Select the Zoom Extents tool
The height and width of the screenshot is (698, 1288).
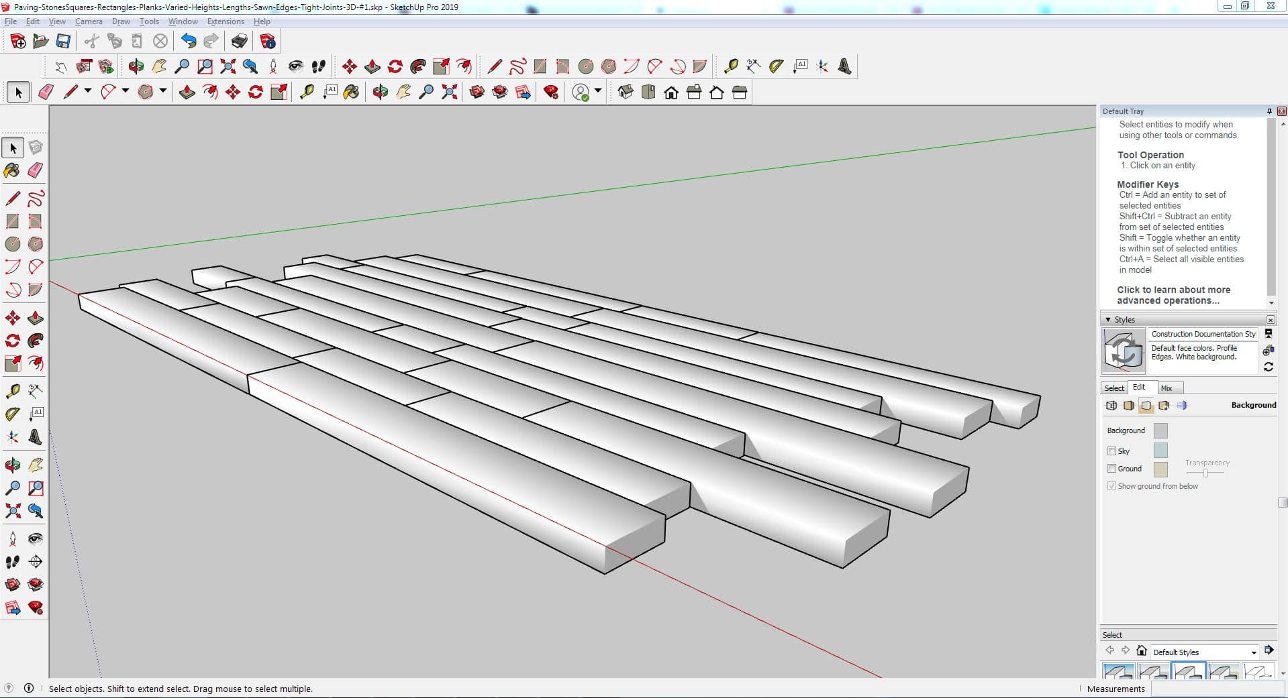12,511
